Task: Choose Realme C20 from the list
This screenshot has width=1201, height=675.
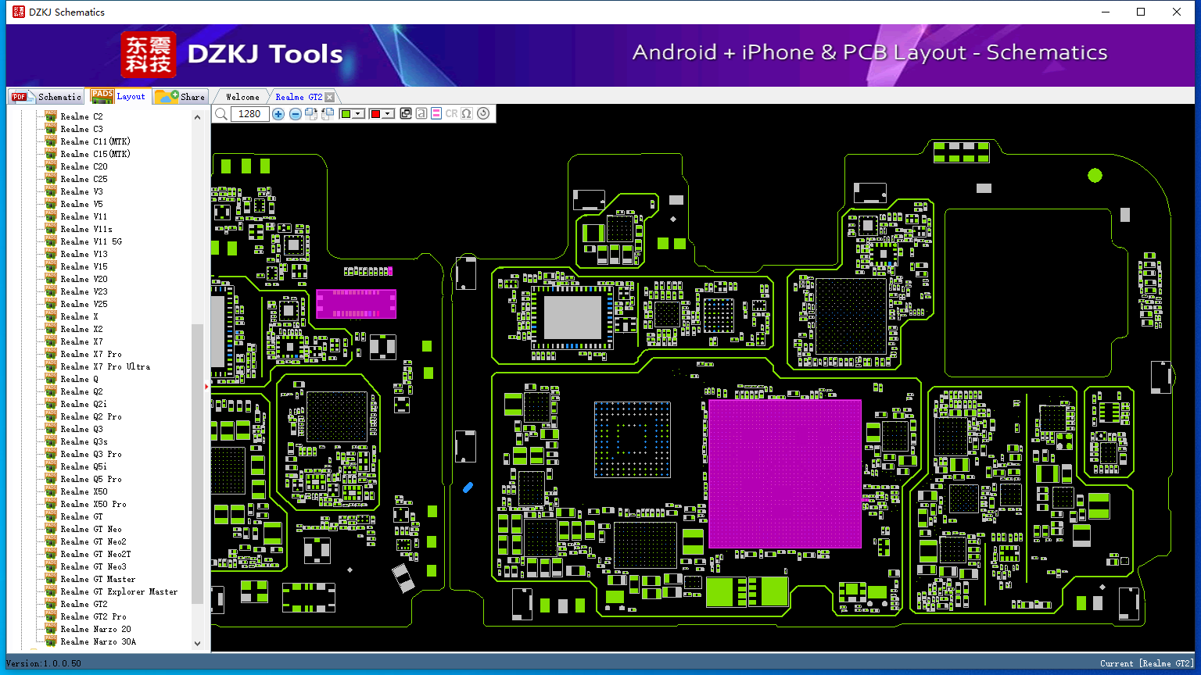Action: point(84,166)
